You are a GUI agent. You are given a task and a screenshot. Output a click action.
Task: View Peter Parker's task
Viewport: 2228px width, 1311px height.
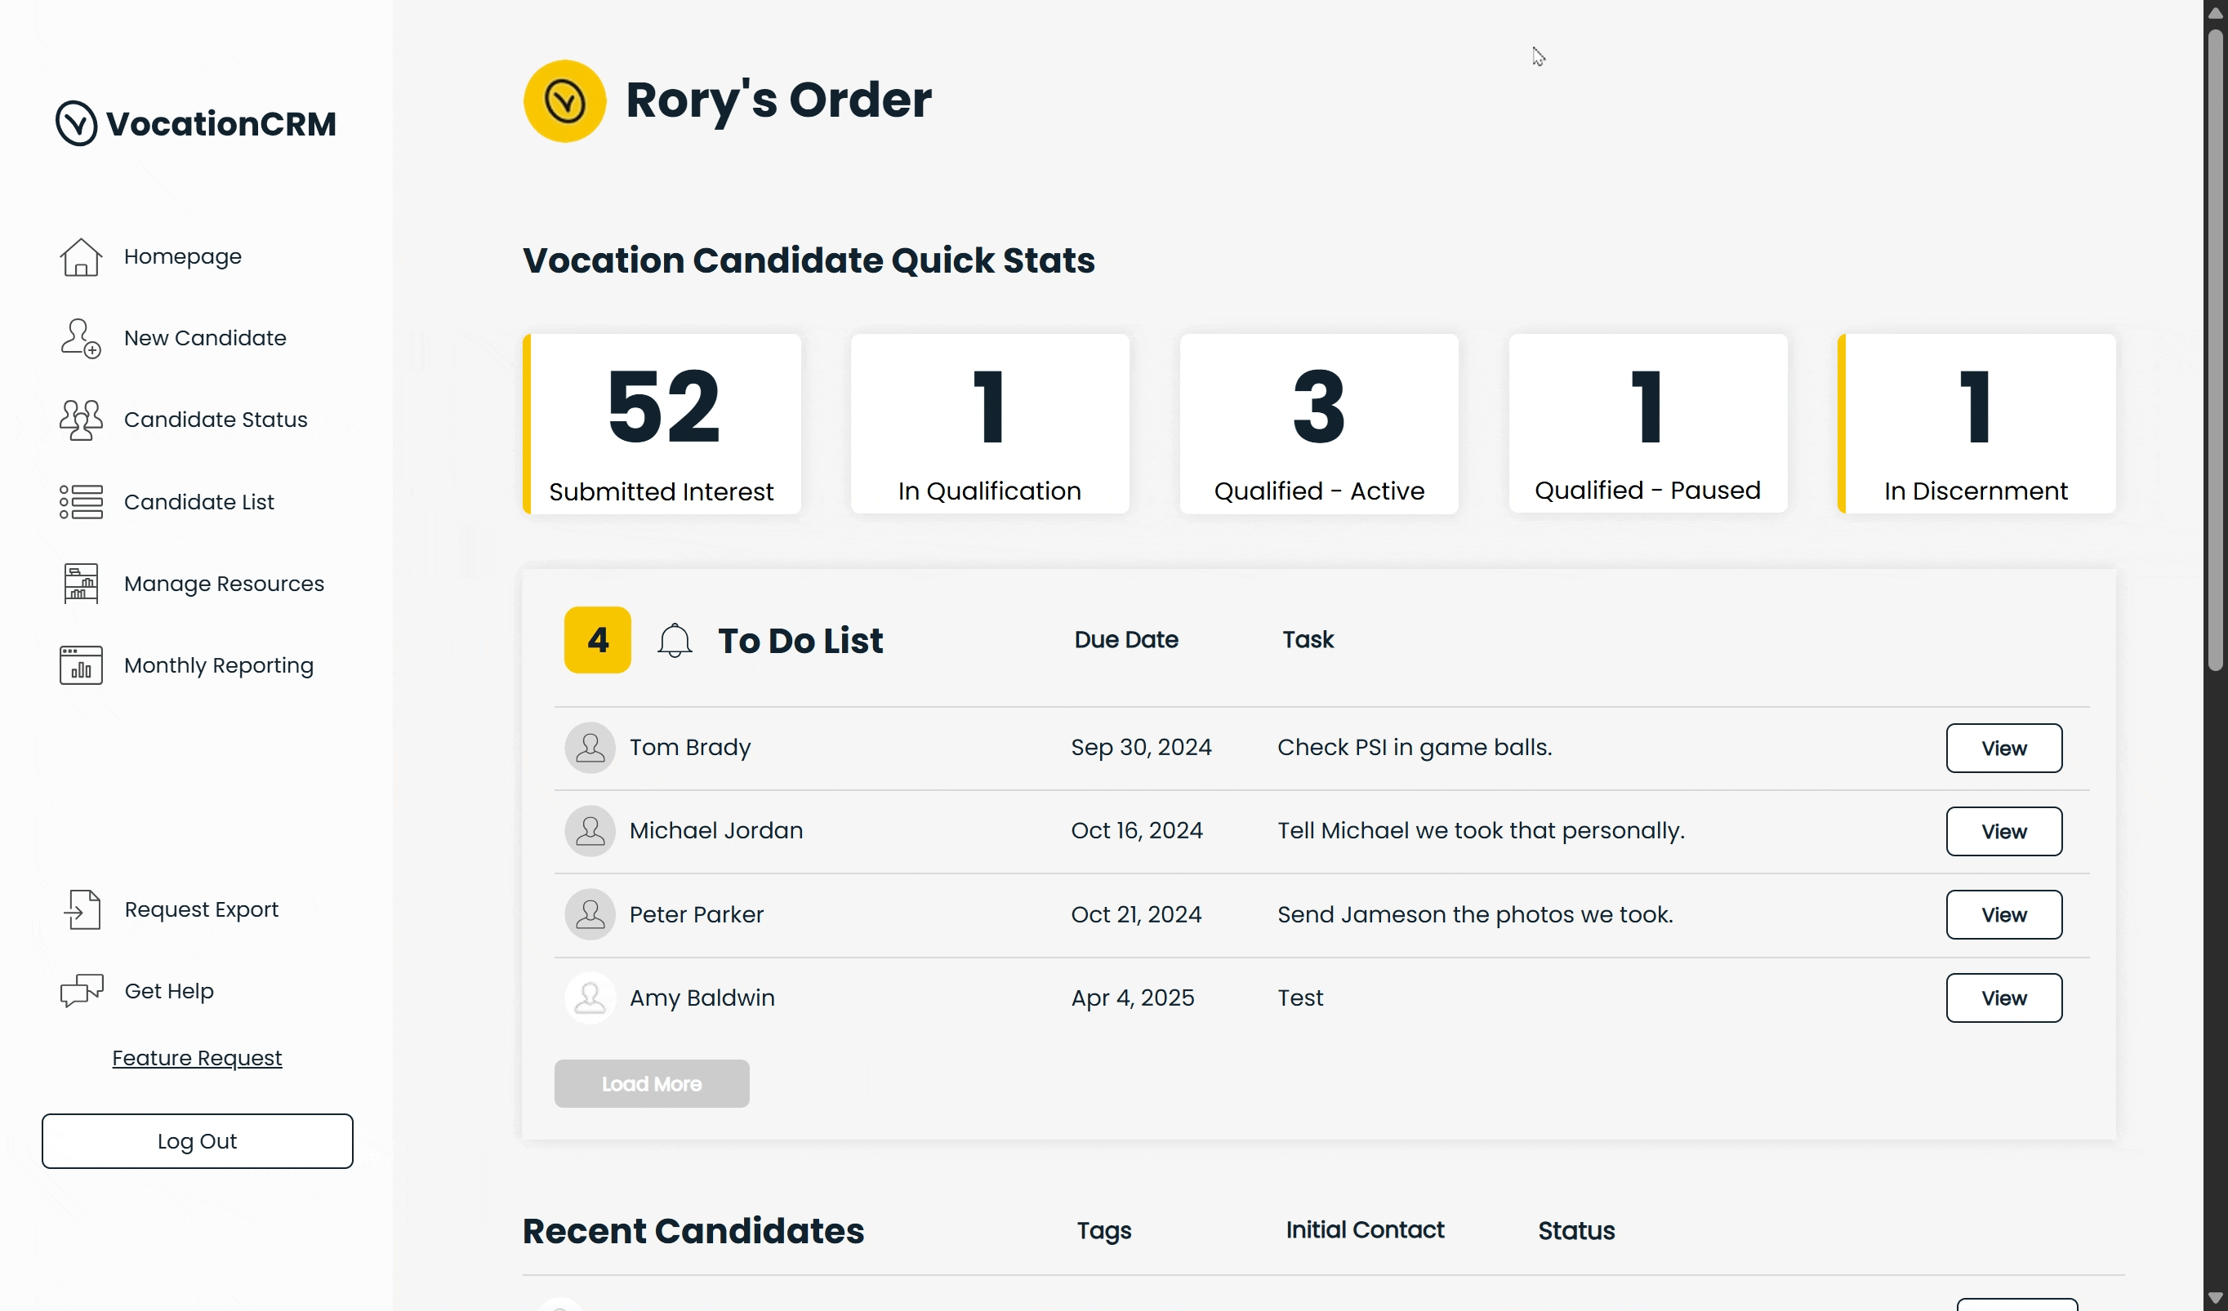click(2003, 914)
